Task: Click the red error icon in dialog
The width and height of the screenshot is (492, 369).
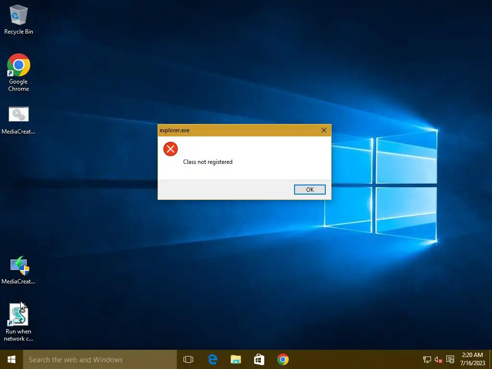Action: (171, 149)
